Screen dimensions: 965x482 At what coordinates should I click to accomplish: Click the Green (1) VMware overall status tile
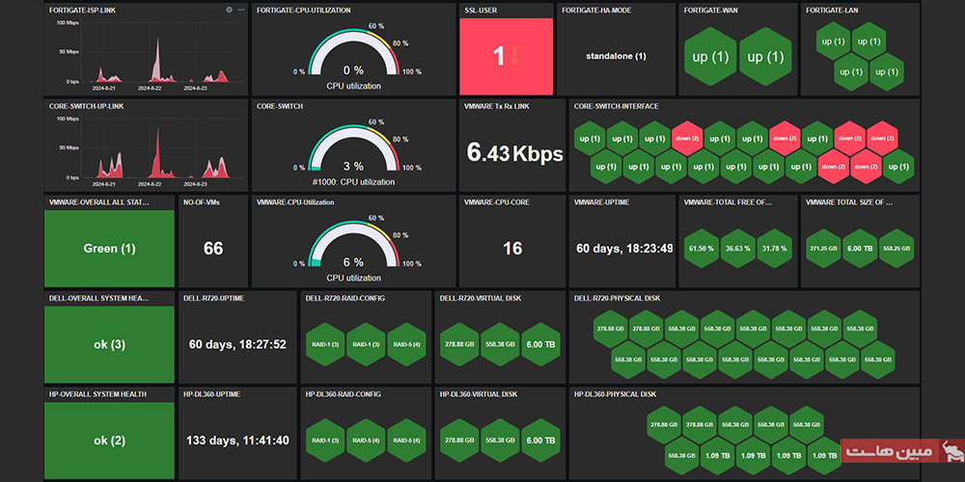click(x=109, y=249)
